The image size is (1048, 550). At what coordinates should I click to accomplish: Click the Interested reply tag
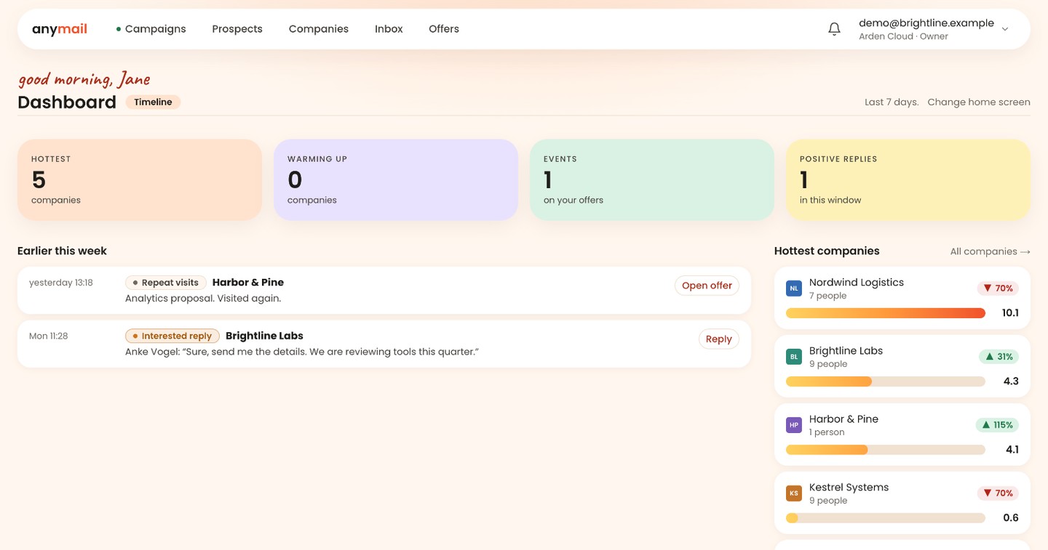click(172, 336)
